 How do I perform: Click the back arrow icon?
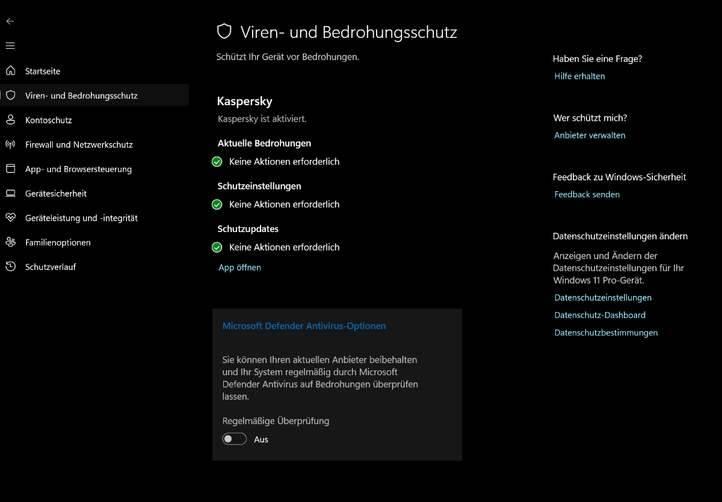[10, 21]
